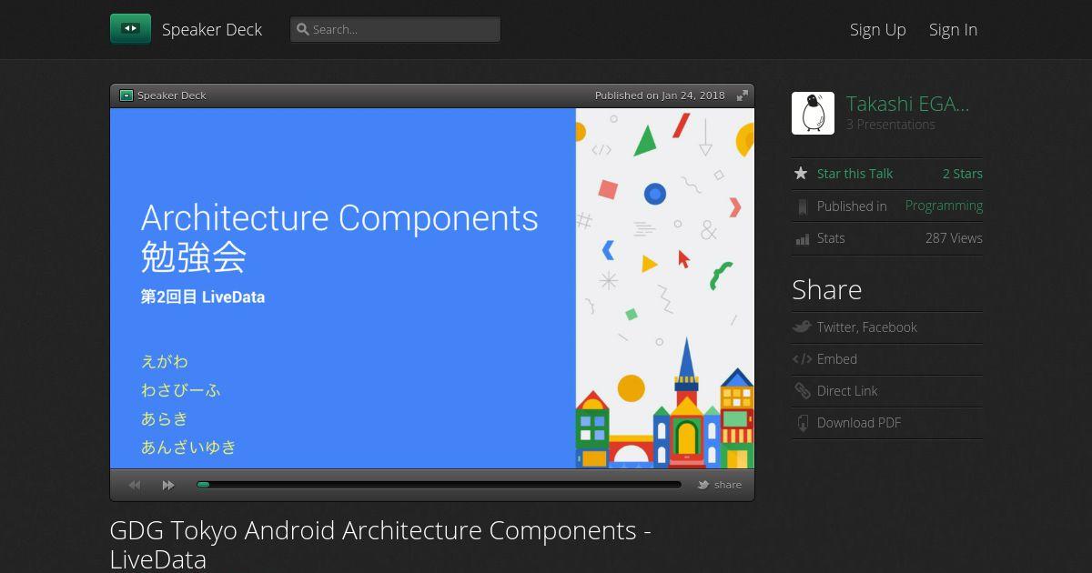Click the search magnifier icon
Viewport: 1092px width, 573px height.
(x=303, y=29)
